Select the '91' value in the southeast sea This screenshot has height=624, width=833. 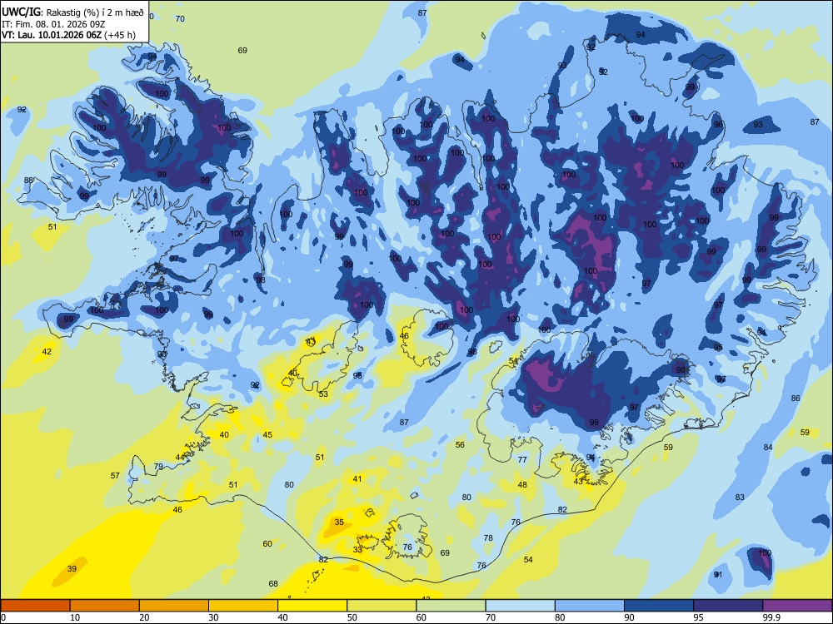(x=718, y=575)
